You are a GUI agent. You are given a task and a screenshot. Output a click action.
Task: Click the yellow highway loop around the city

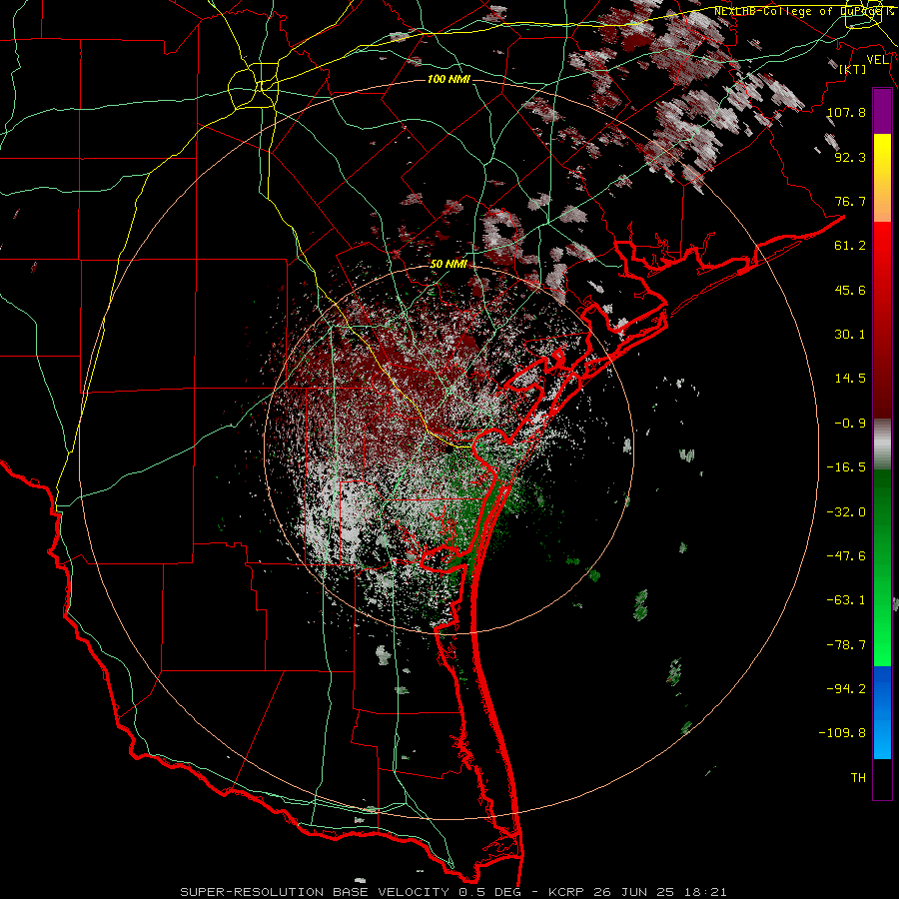[253, 88]
